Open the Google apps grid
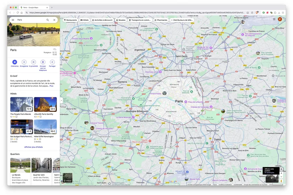Screen dimensions: 293x195 click(x=274, y=19)
